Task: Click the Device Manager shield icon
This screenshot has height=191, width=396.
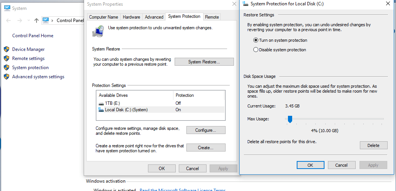Action: point(6,49)
